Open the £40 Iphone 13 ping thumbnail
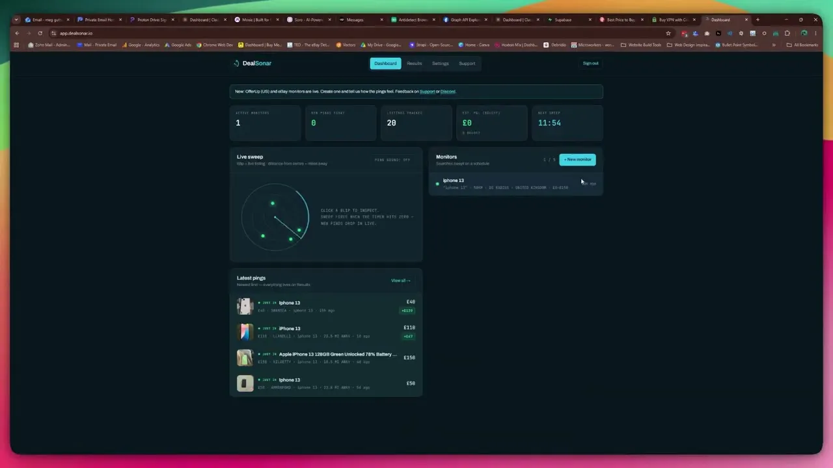The height and width of the screenshot is (468, 833). click(x=245, y=306)
